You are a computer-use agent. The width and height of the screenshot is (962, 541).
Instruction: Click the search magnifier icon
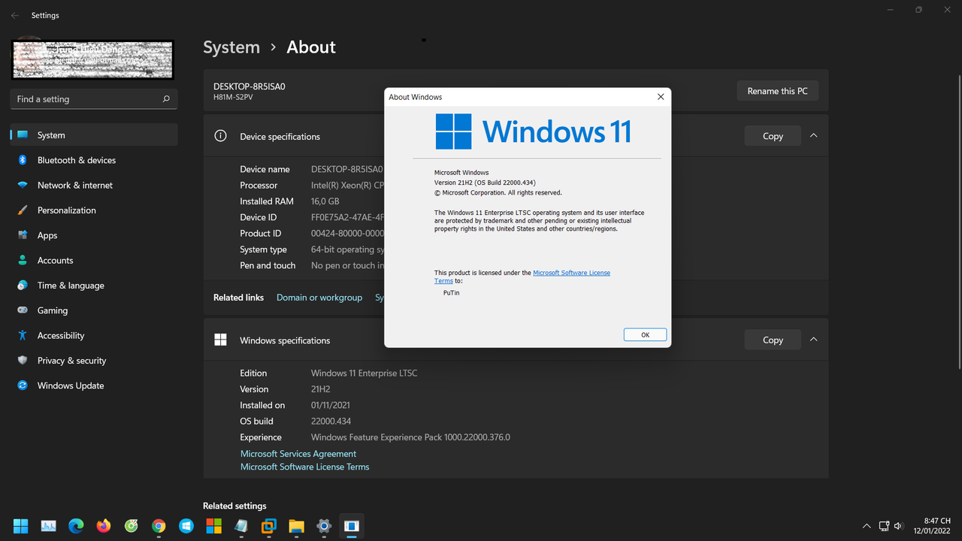(166, 99)
